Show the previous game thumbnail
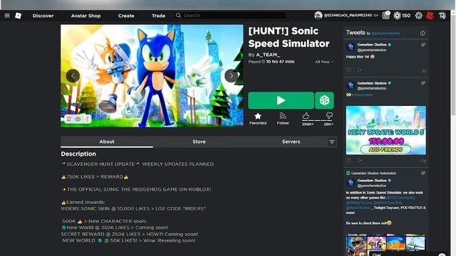 click(x=73, y=76)
